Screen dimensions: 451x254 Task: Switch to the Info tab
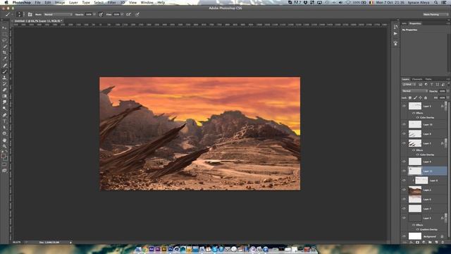click(404, 23)
